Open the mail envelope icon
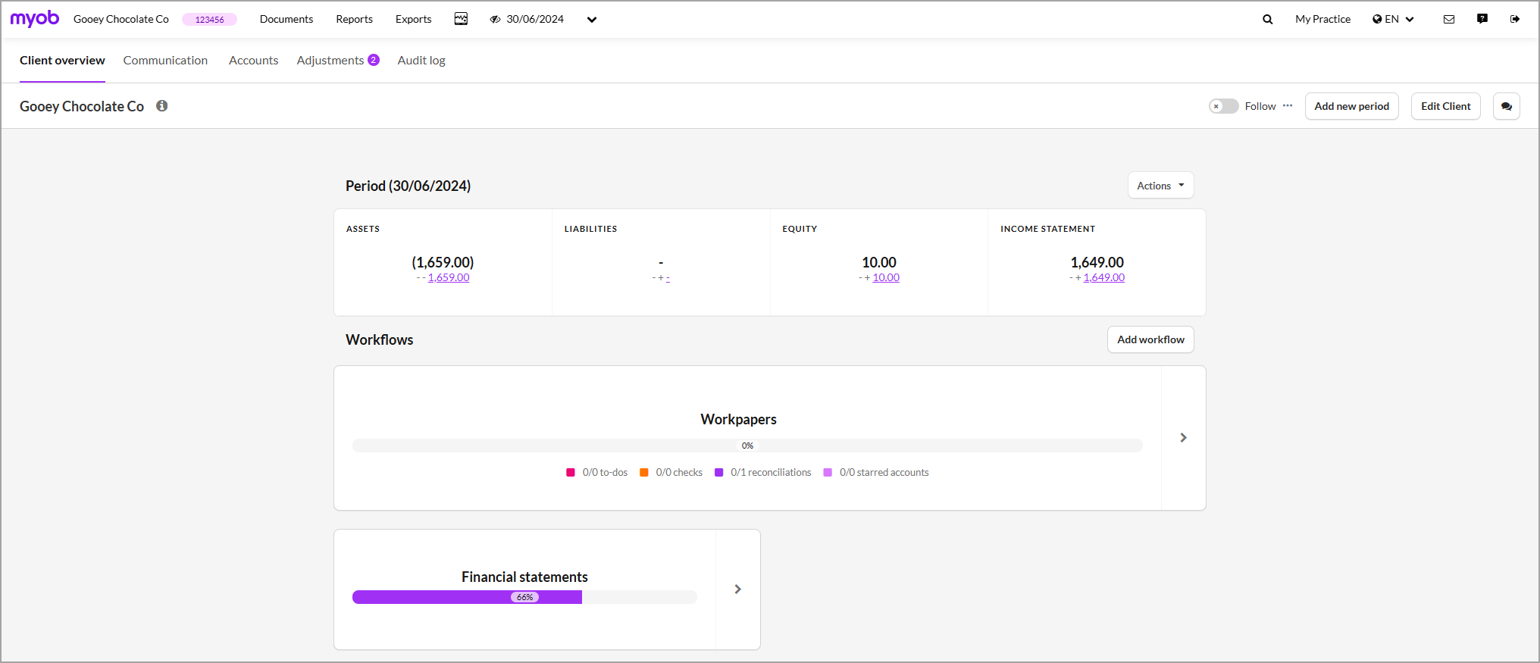Image resolution: width=1540 pixels, height=663 pixels. [x=1449, y=20]
